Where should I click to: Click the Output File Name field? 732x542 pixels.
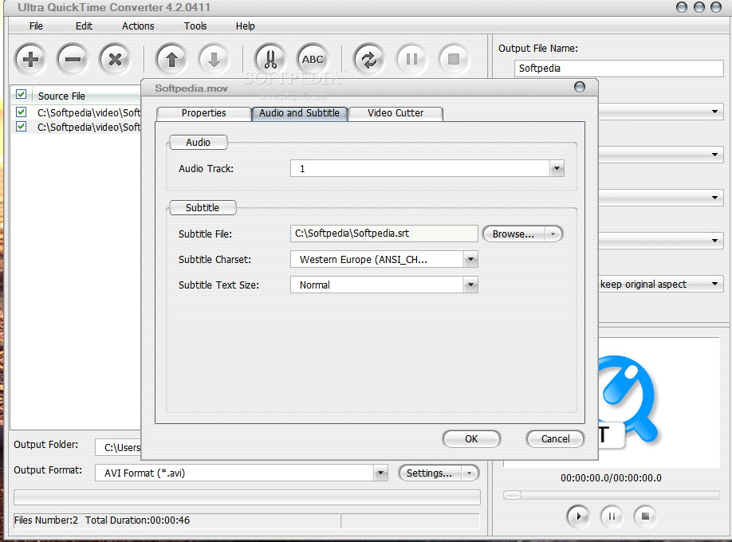pyautogui.click(x=619, y=69)
